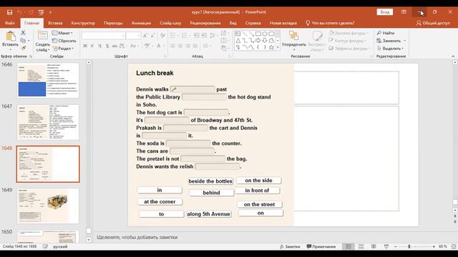Screen dimensions: 458x257
Task: Collapse the ribbon chevron
Action: pyautogui.click(x=453, y=56)
